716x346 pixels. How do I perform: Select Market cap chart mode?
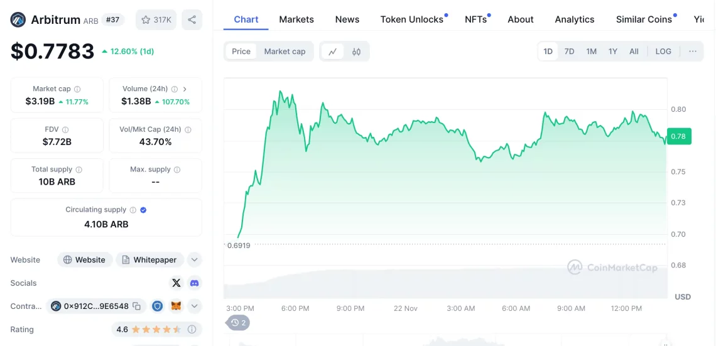(285, 51)
